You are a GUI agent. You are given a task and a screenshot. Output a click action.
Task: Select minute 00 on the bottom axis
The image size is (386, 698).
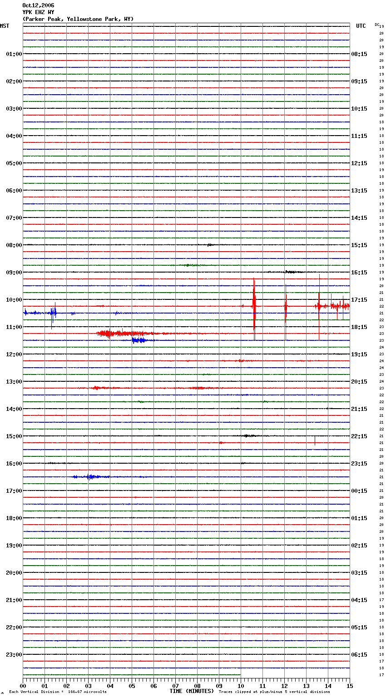coord(23,685)
